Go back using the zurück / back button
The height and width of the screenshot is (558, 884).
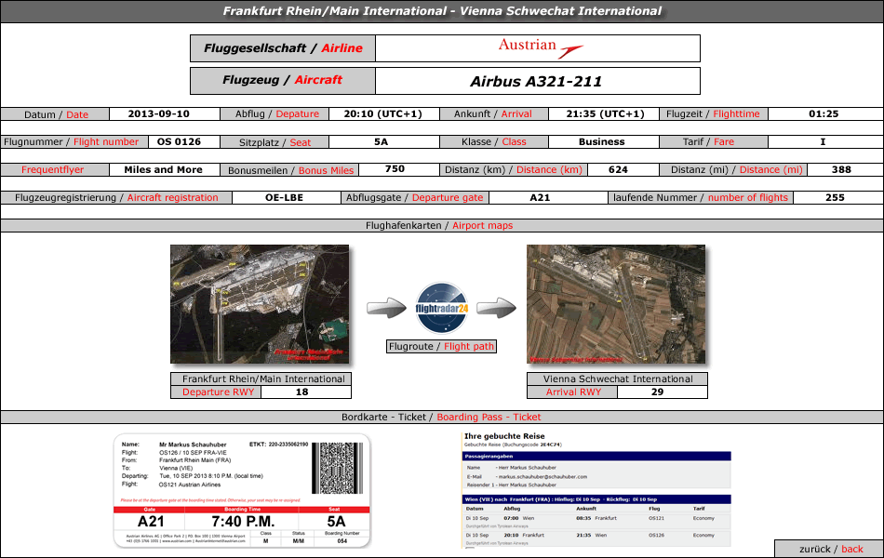click(824, 549)
